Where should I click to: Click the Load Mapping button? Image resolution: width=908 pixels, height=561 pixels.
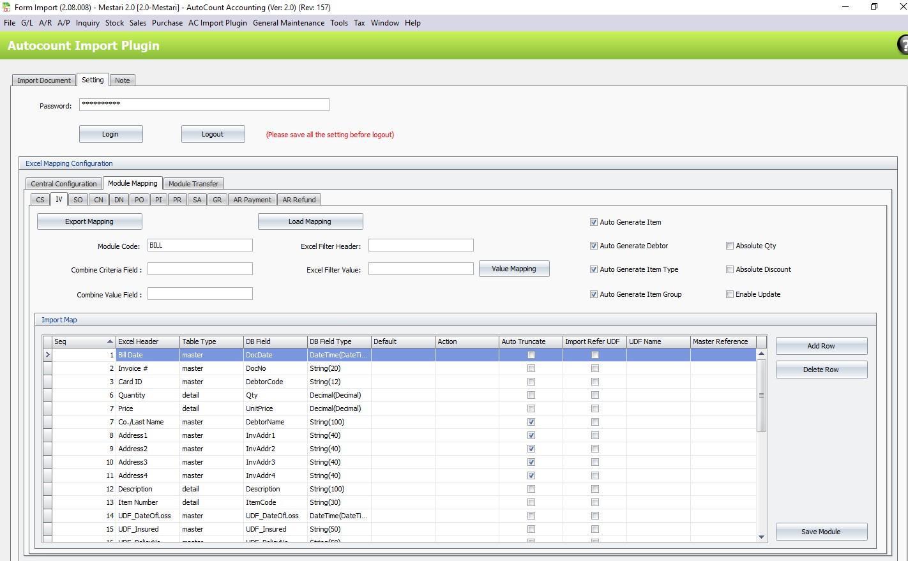pyautogui.click(x=310, y=221)
